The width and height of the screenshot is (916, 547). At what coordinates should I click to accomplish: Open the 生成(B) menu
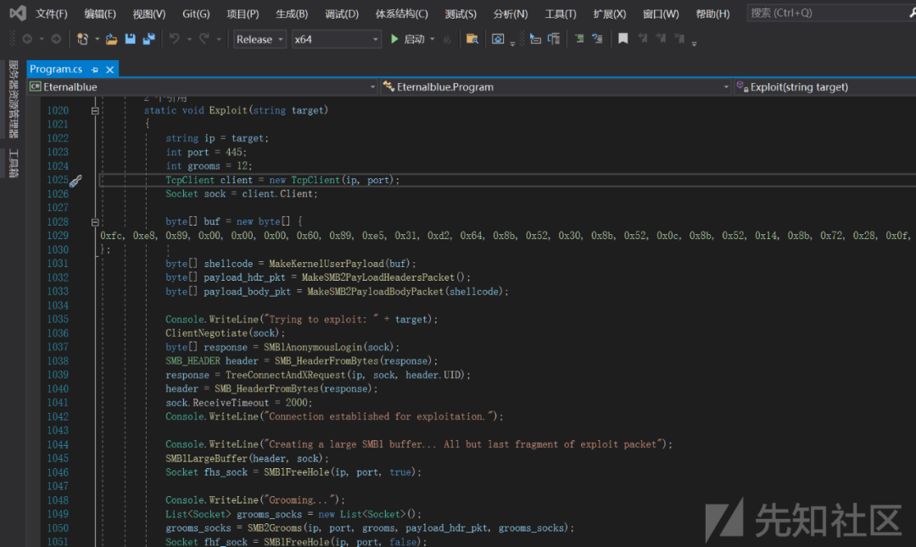click(292, 14)
